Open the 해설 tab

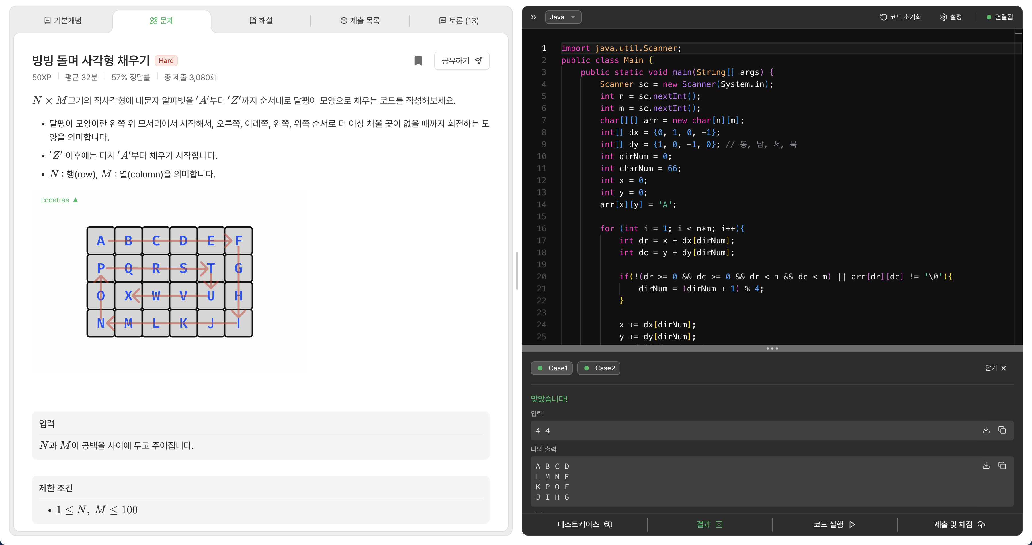[261, 21]
